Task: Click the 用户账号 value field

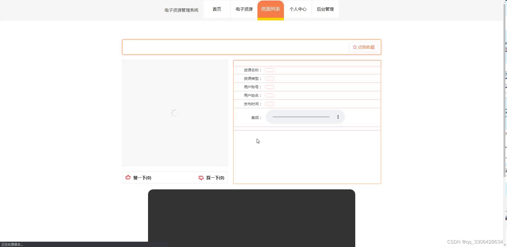Action: pyautogui.click(x=270, y=87)
